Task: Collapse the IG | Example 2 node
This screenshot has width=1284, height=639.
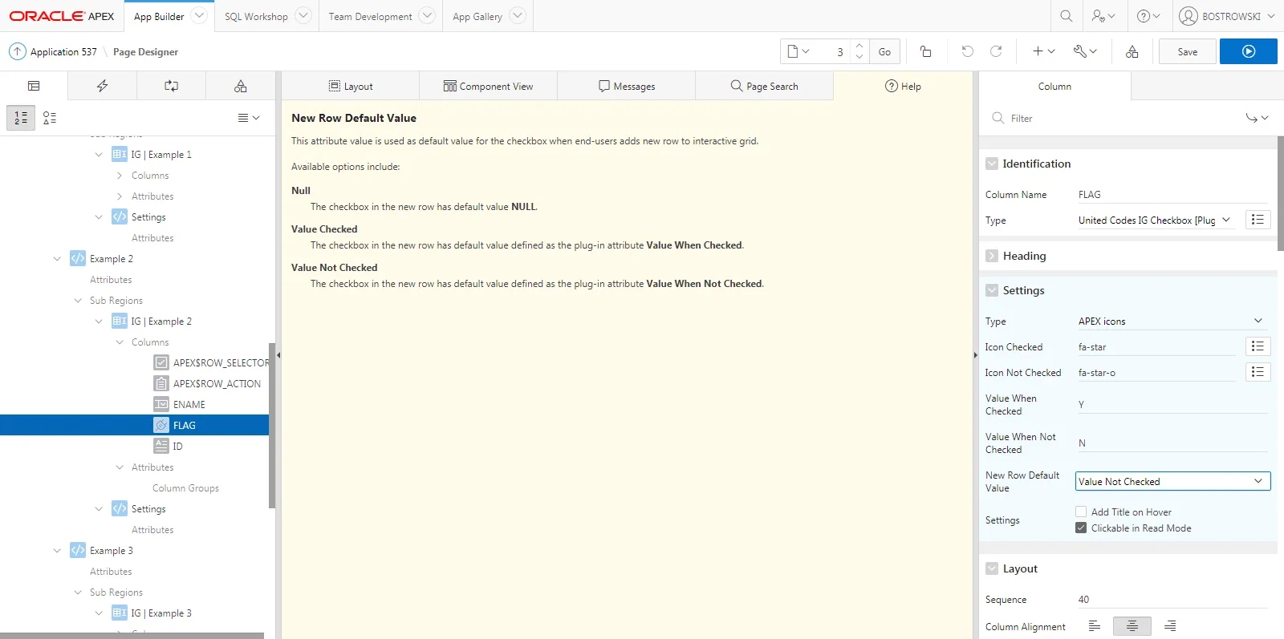Action: [x=99, y=322]
